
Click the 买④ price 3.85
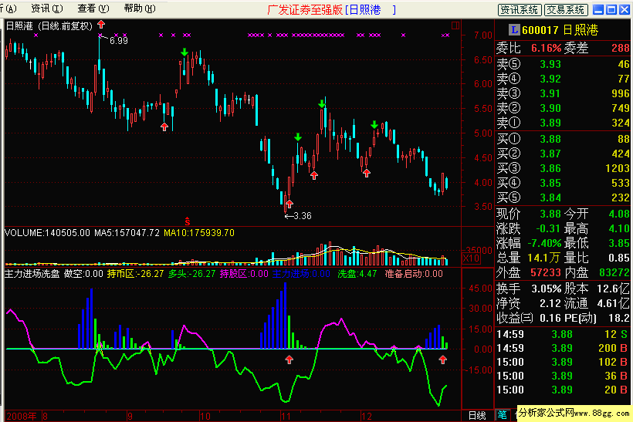(550, 183)
